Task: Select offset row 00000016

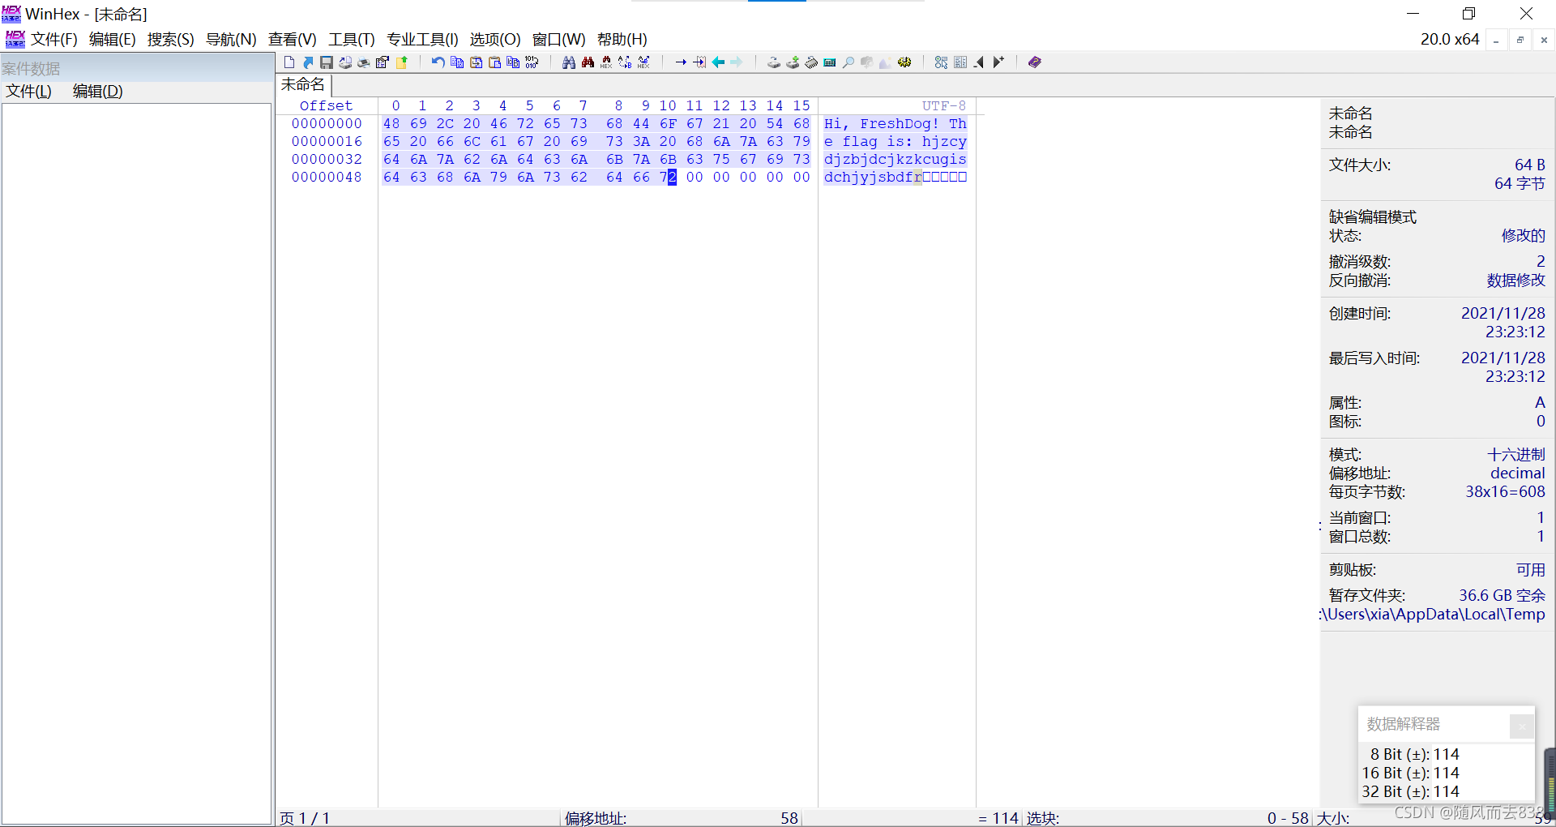Action: [327, 141]
